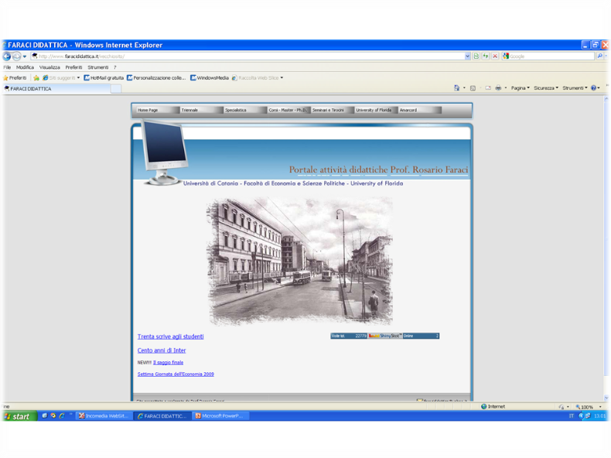Toggle the Compatibility View page icon

(476, 56)
